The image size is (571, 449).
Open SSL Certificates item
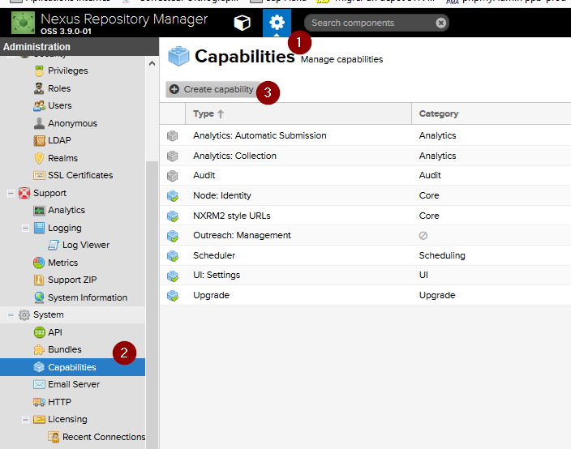pos(80,175)
